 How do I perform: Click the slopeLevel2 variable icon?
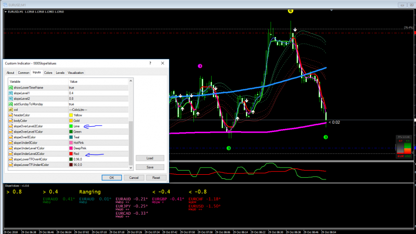pyautogui.click(x=10, y=99)
